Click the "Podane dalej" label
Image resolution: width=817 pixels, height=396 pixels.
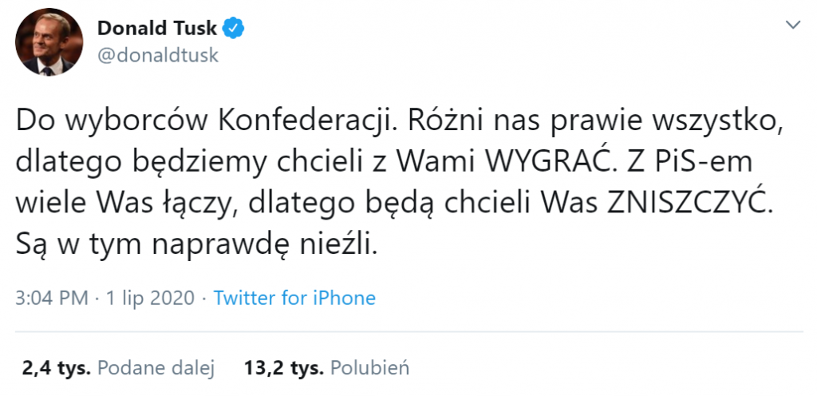tap(156, 368)
